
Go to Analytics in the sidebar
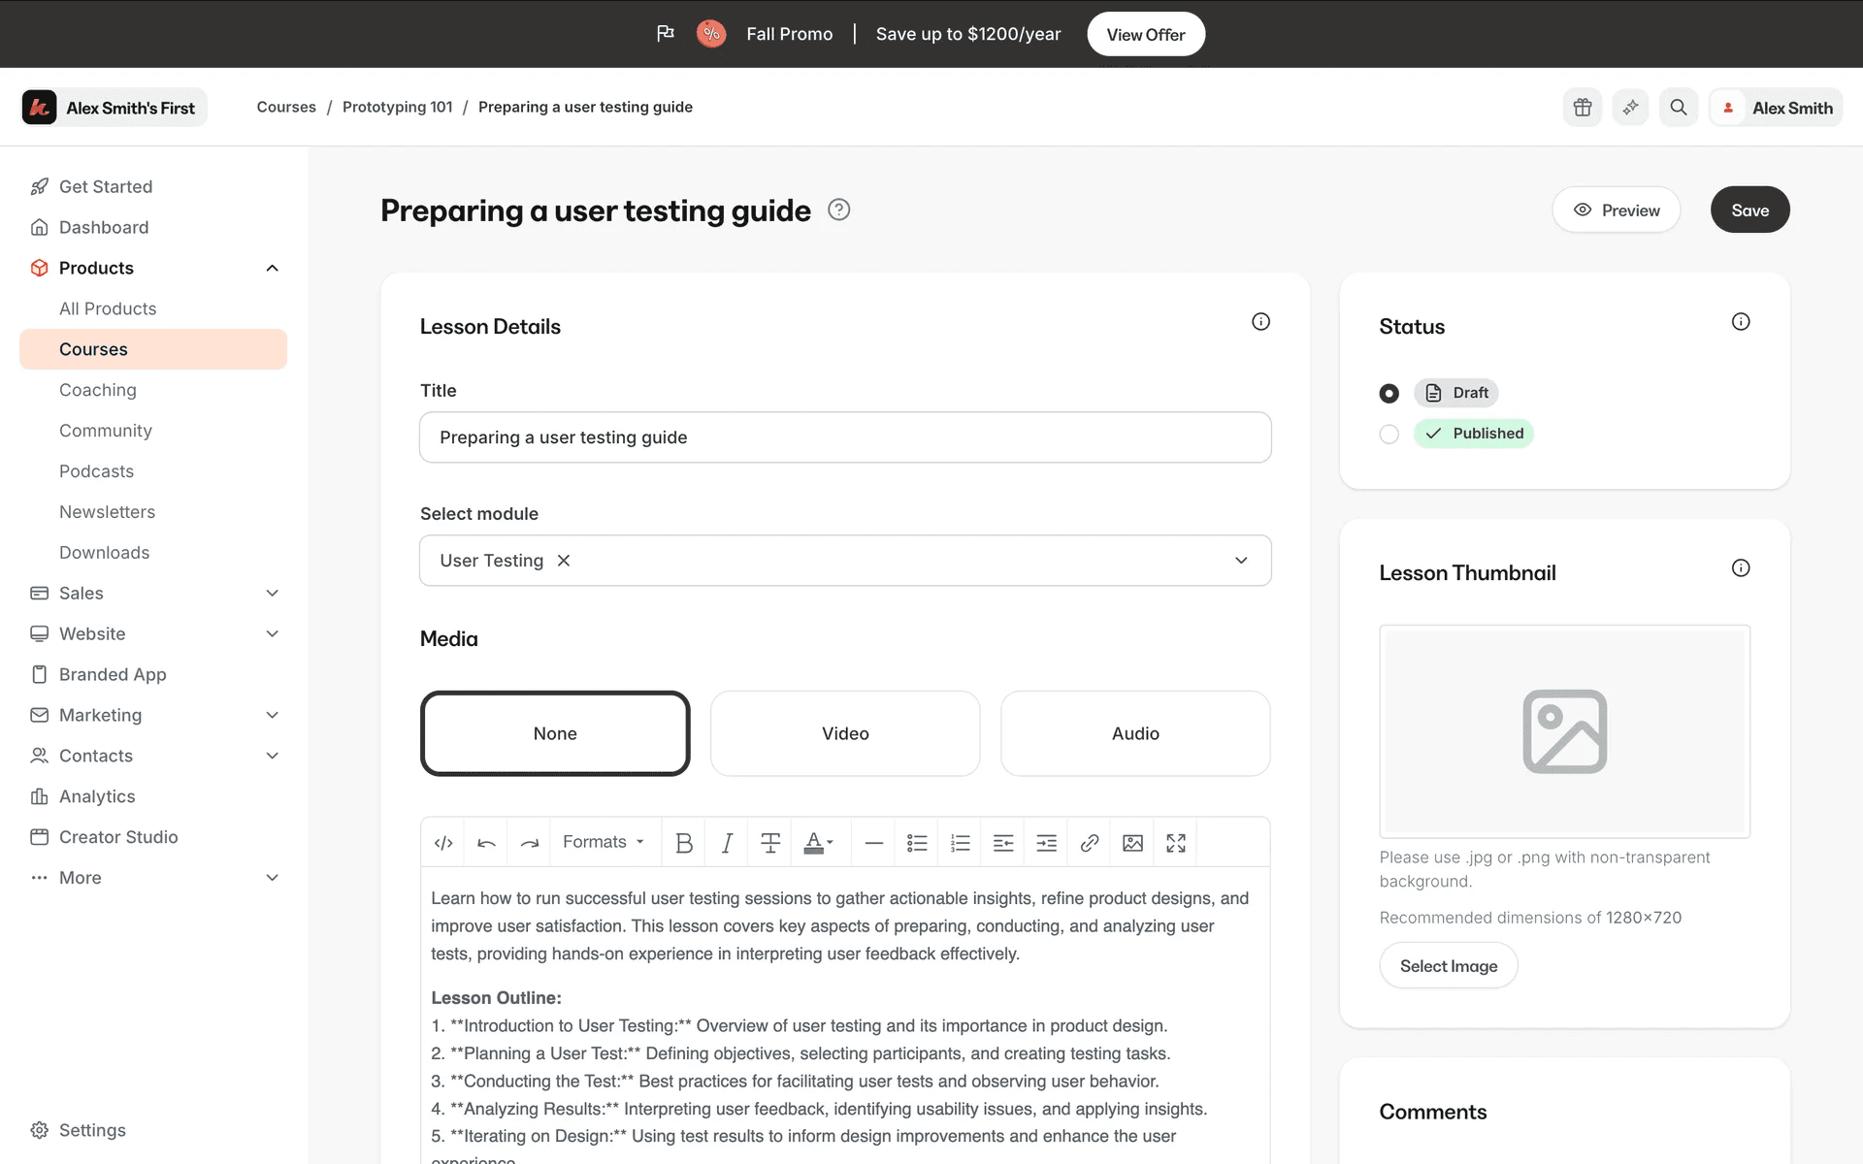pos(97,796)
